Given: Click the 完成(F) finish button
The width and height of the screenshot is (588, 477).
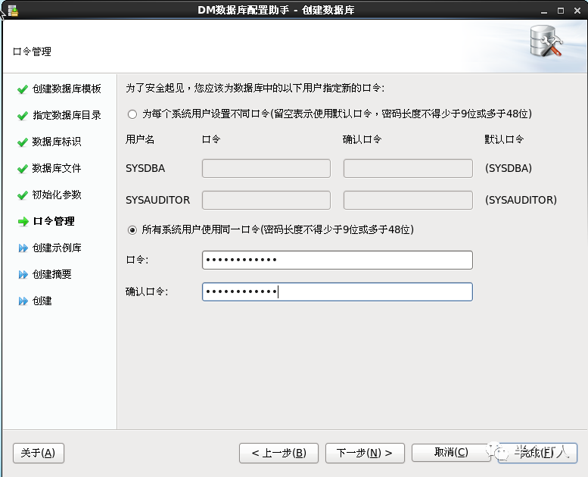Looking at the screenshot, I should 537,453.
